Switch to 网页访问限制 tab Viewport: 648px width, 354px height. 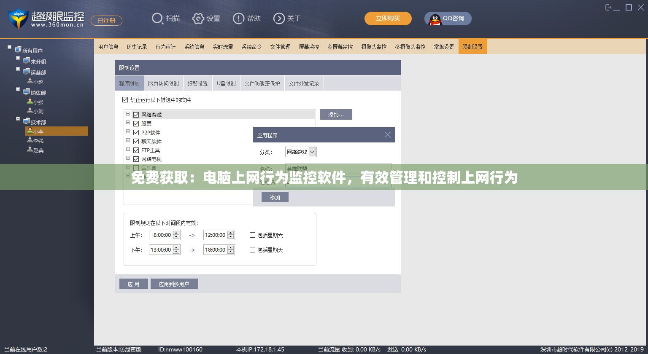[x=163, y=83]
